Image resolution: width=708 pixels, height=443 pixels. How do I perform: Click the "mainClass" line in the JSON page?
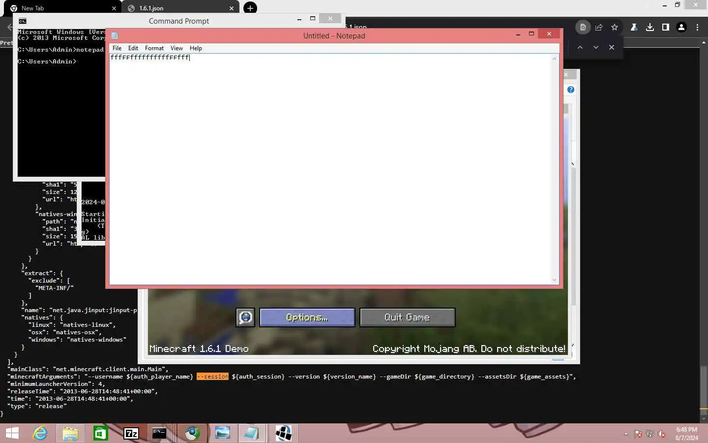coord(88,369)
